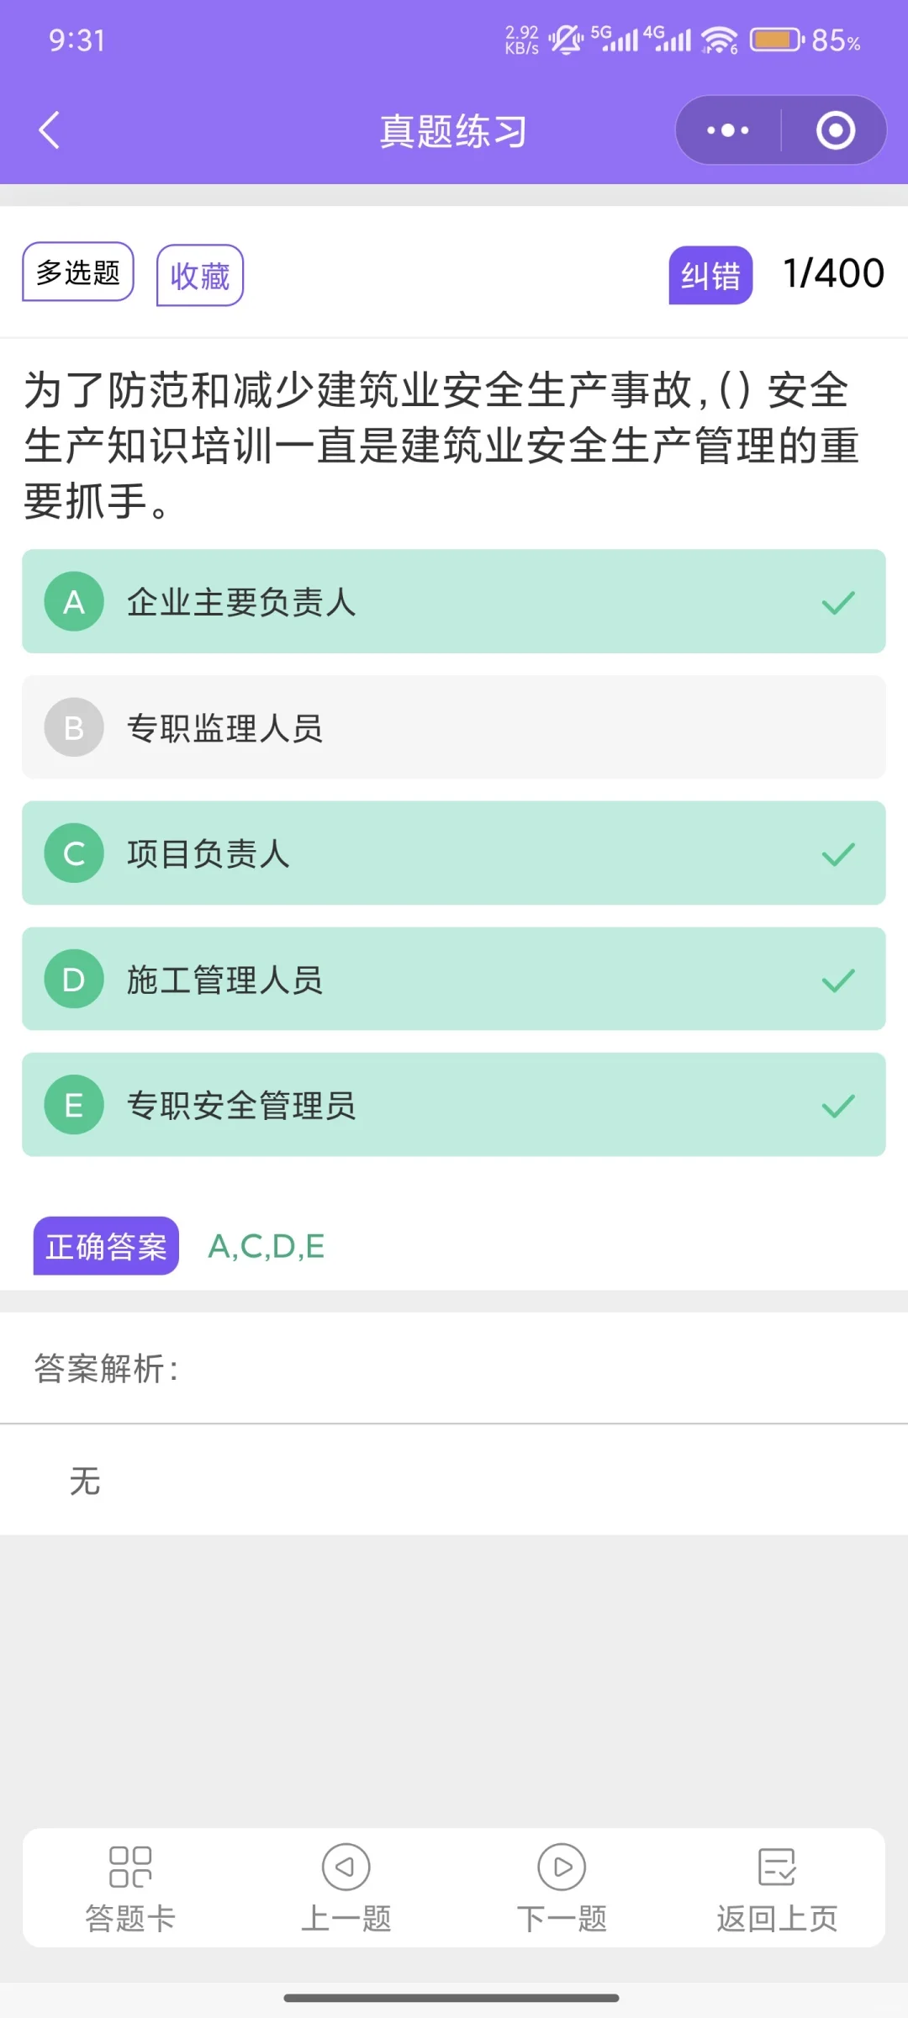Image resolution: width=908 pixels, height=2018 pixels.
Task: Tap 返回上页 return icon
Action: click(777, 1867)
